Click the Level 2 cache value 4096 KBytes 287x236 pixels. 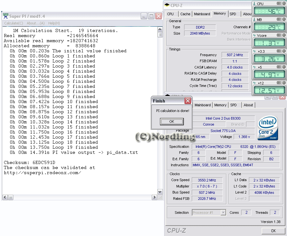(264, 193)
